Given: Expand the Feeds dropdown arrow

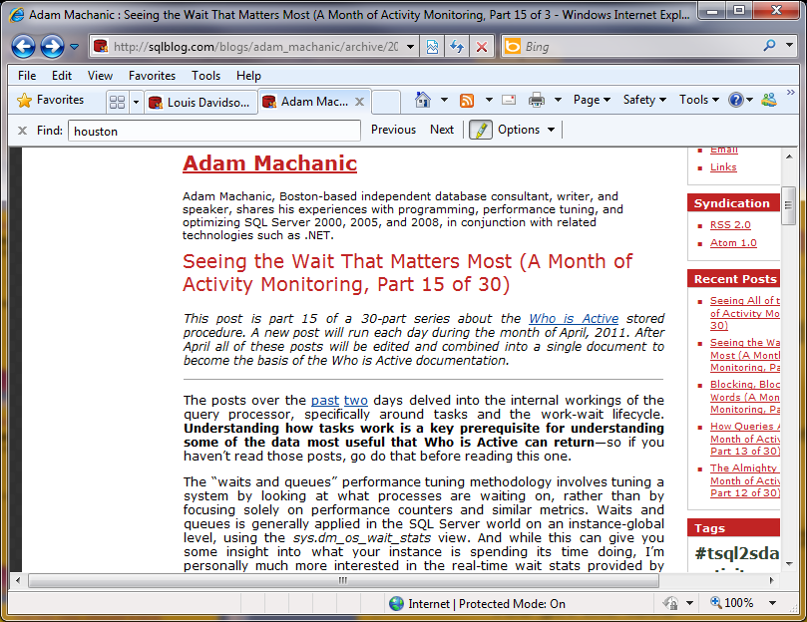Looking at the screenshot, I should pyautogui.click(x=489, y=100).
